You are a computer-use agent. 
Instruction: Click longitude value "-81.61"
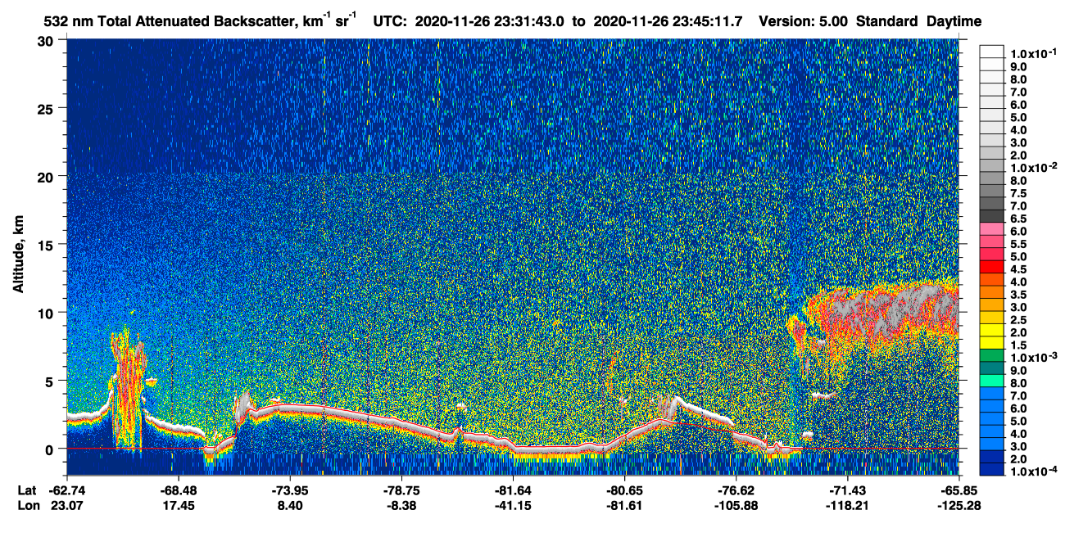pos(624,506)
